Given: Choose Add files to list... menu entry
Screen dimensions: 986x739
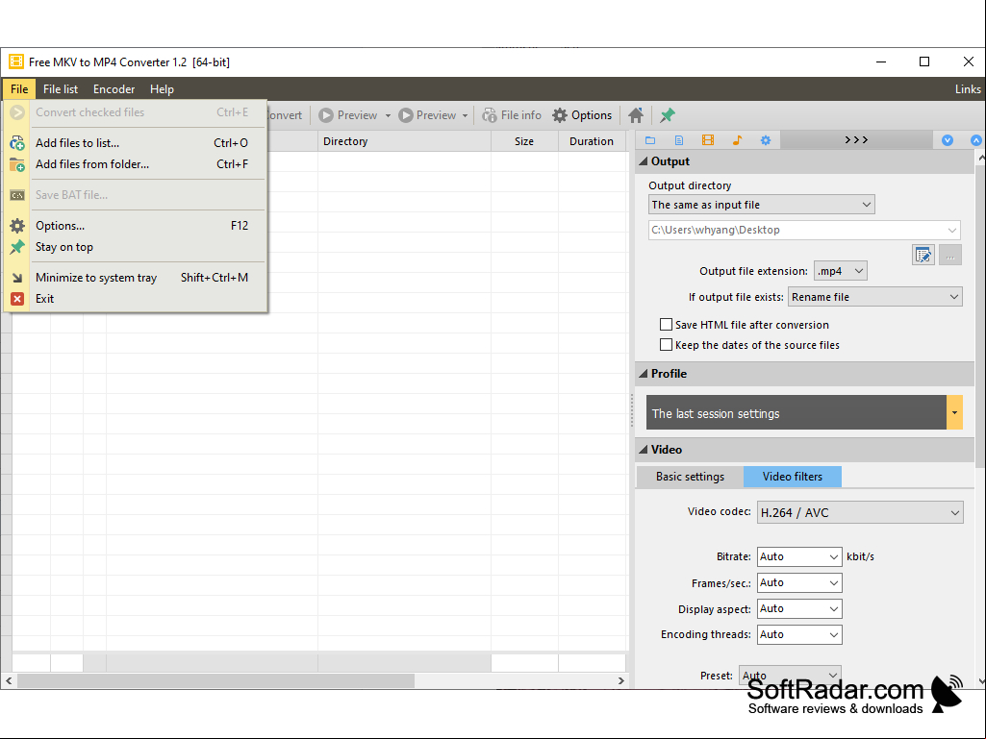Looking at the screenshot, I should click(136, 142).
